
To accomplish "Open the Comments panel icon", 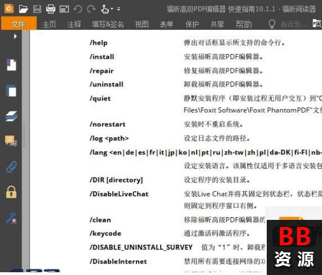I will pyautogui.click(x=11, y=141).
